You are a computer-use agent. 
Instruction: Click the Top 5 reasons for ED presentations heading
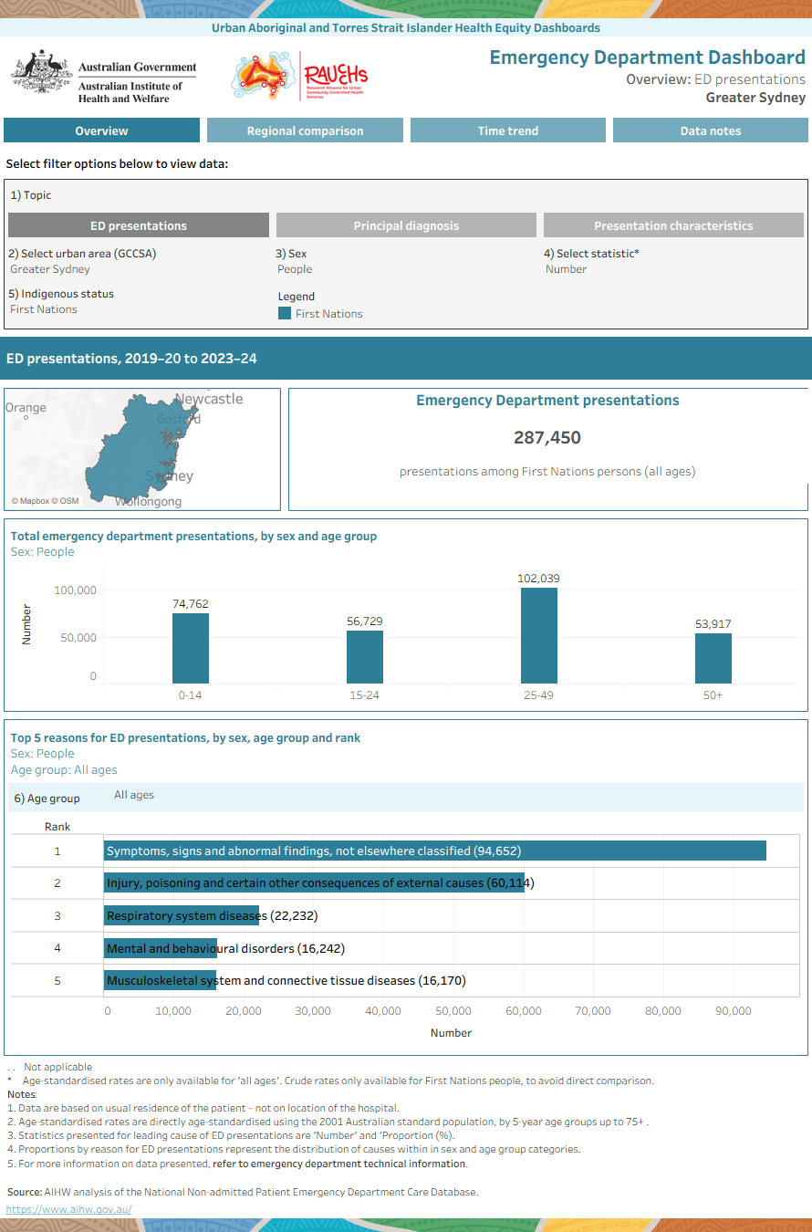185,737
